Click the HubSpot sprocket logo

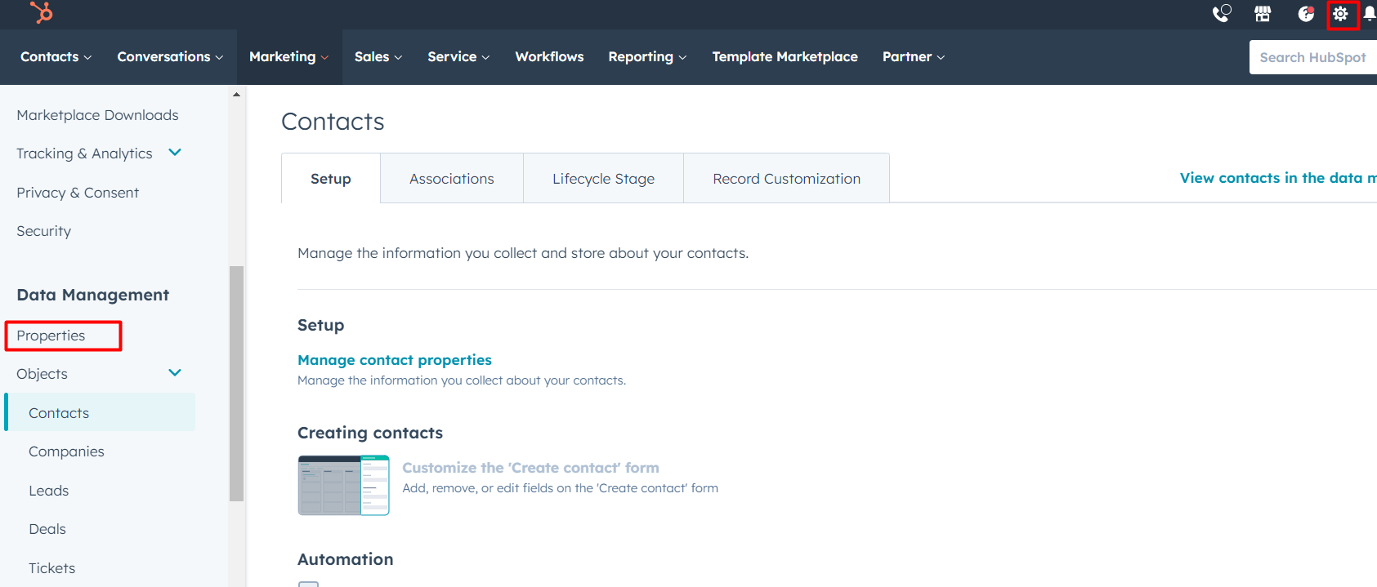pyautogui.click(x=40, y=12)
